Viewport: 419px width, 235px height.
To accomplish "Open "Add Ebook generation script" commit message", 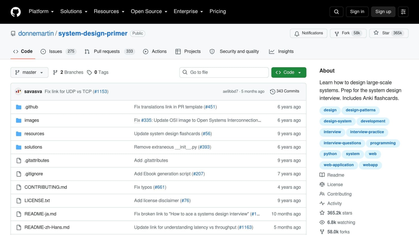I will [162, 174].
